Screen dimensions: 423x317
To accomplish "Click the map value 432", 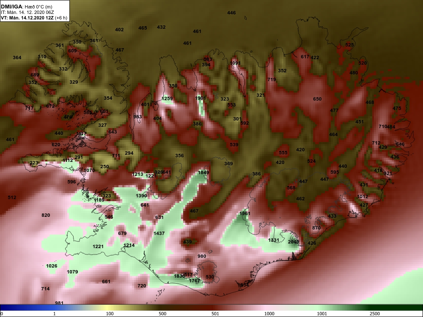I will 161,27.
